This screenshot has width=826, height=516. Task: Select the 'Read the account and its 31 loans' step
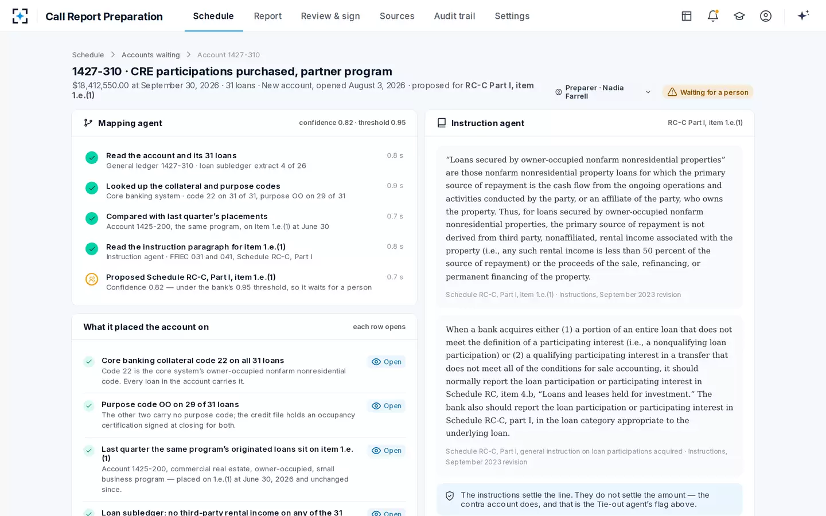pos(244,161)
